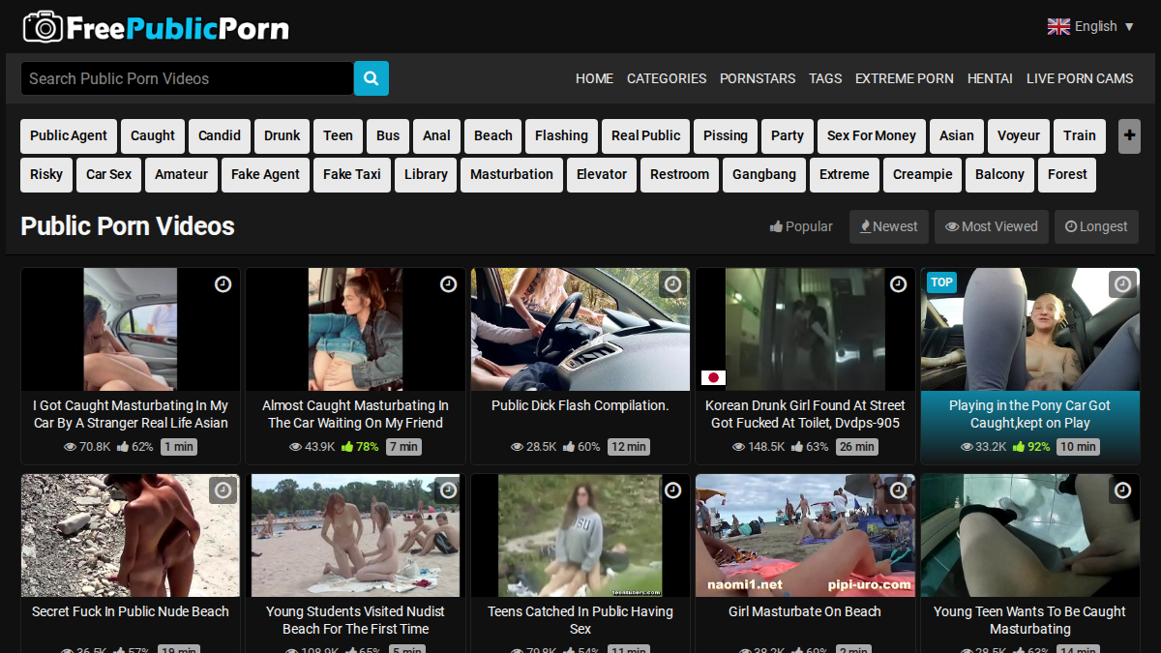Click watch-later clock on Young Students Nudist Beach video

pos(448,490)
